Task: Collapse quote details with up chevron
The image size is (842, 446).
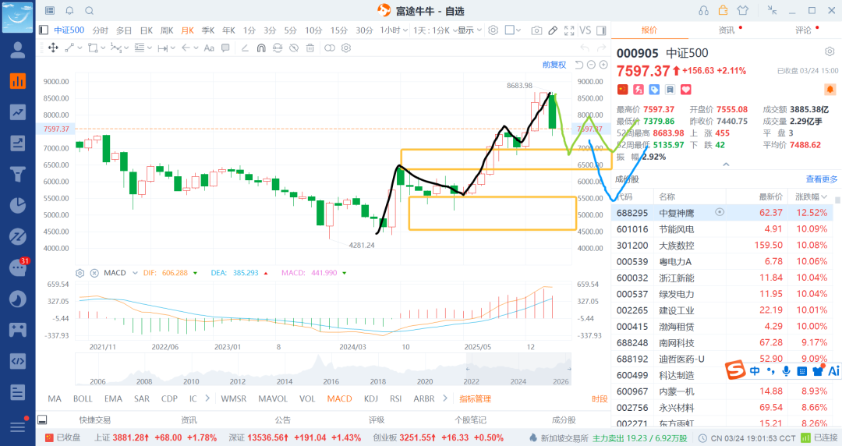Action: click(x=726, y=165)
